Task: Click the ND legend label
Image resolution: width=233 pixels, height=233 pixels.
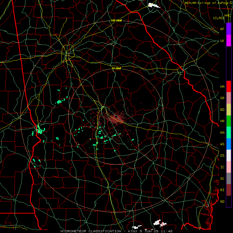Action: [x=222, y=202]
